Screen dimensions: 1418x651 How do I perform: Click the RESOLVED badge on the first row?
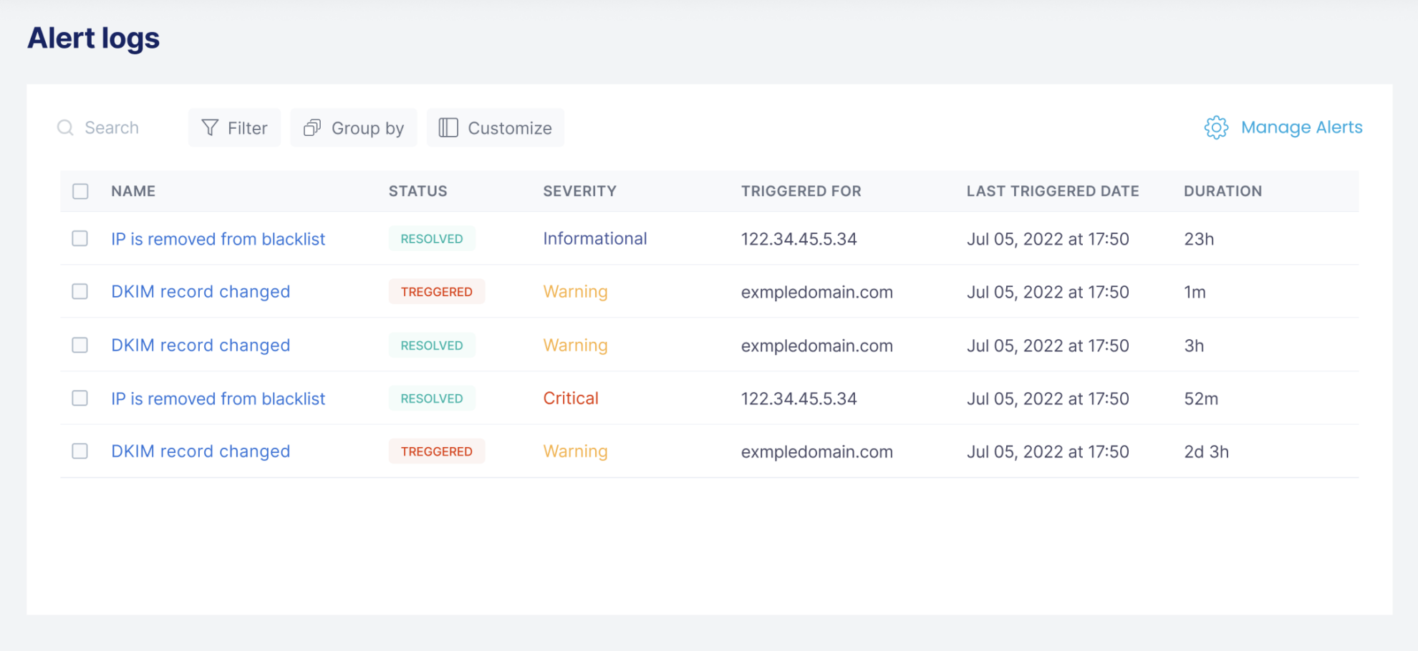(x=431, y=239)
